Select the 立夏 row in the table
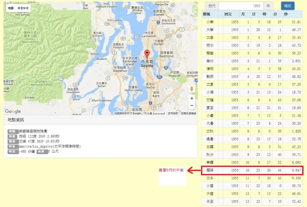This screenshot has width=307, height=207. 252,84
